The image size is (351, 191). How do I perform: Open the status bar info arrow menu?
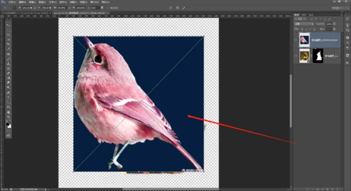pos(45,190)
